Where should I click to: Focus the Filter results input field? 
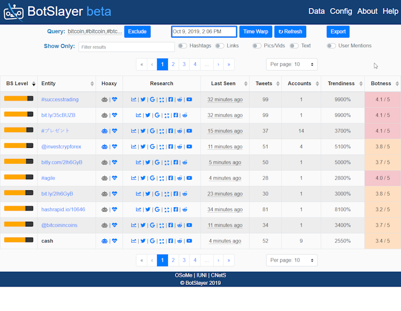tap(127, 47)
